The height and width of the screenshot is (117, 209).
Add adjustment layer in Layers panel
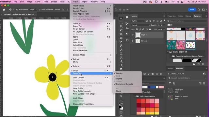pos(149,74)
